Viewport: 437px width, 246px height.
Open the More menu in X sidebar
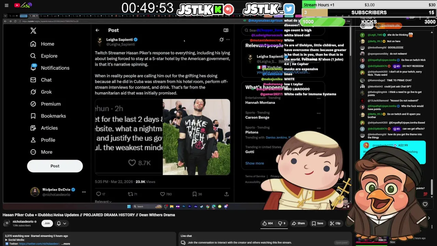click(41, 152)
